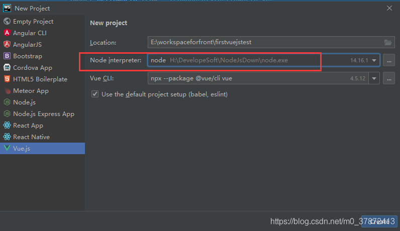400x231 pixels.
Task: Select the Cordova App robot icon
Action: click(x=7, y=68)
